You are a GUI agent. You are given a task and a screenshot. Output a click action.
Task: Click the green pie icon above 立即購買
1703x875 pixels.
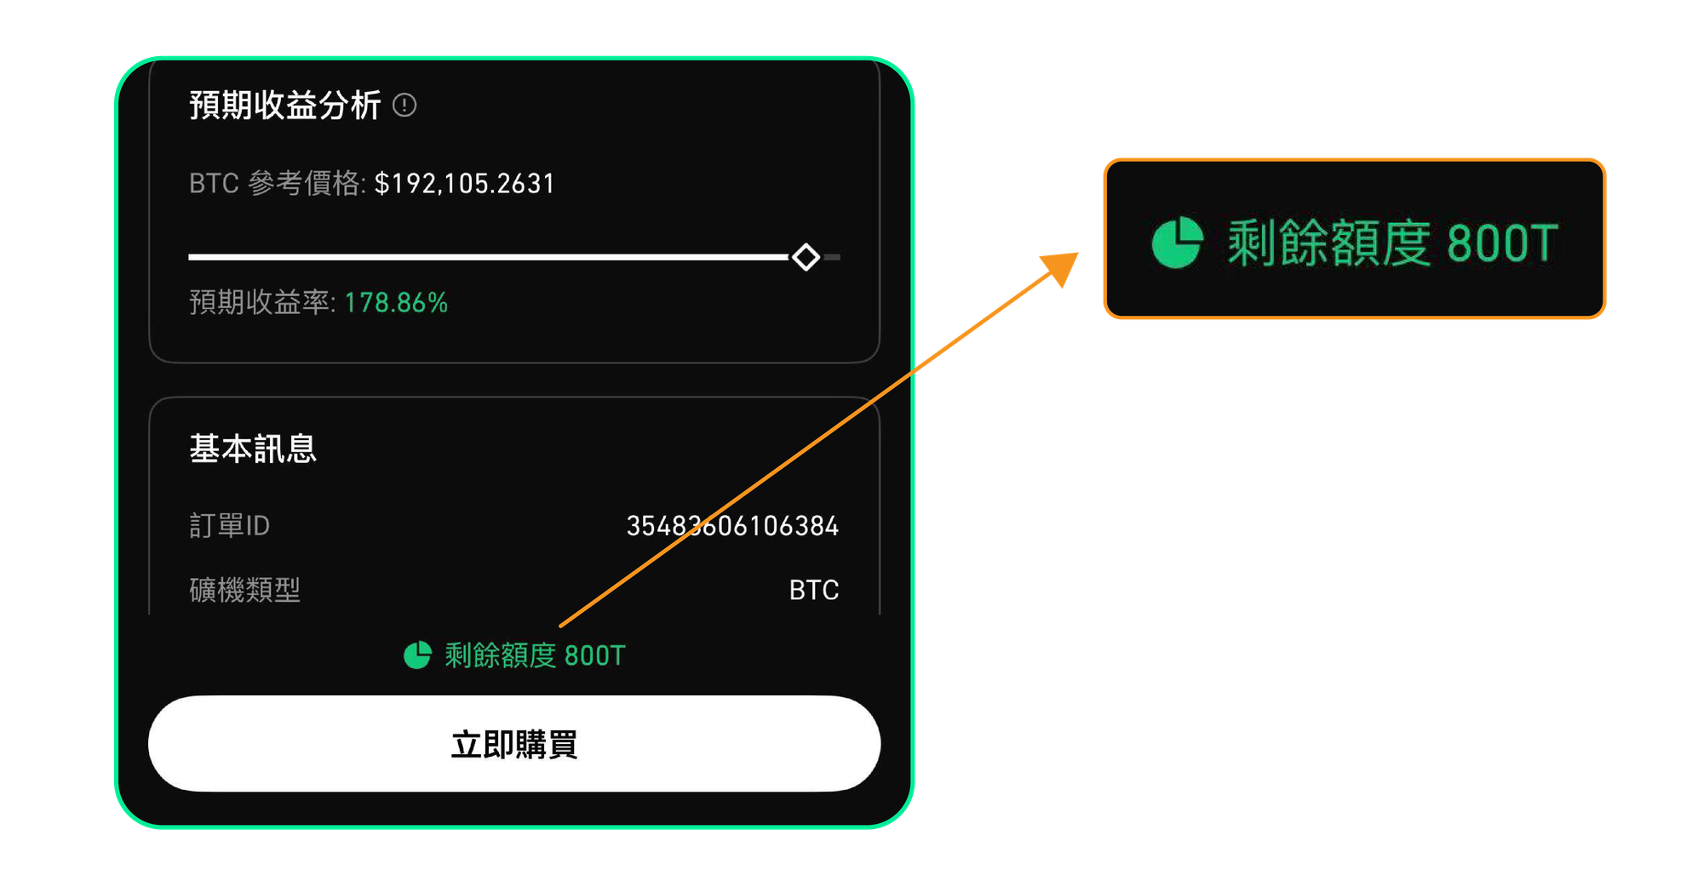417,655
